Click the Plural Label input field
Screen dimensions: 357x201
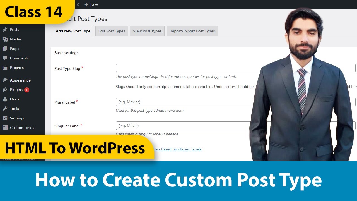coord(236,102)
